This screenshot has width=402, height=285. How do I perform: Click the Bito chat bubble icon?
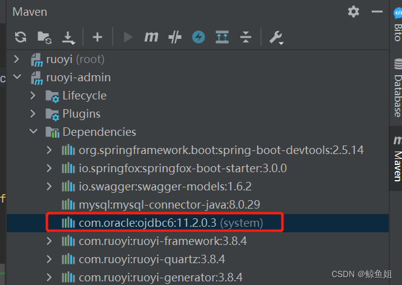click(398, 13)
